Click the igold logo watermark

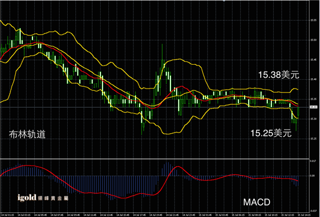[x=27, y=197]
